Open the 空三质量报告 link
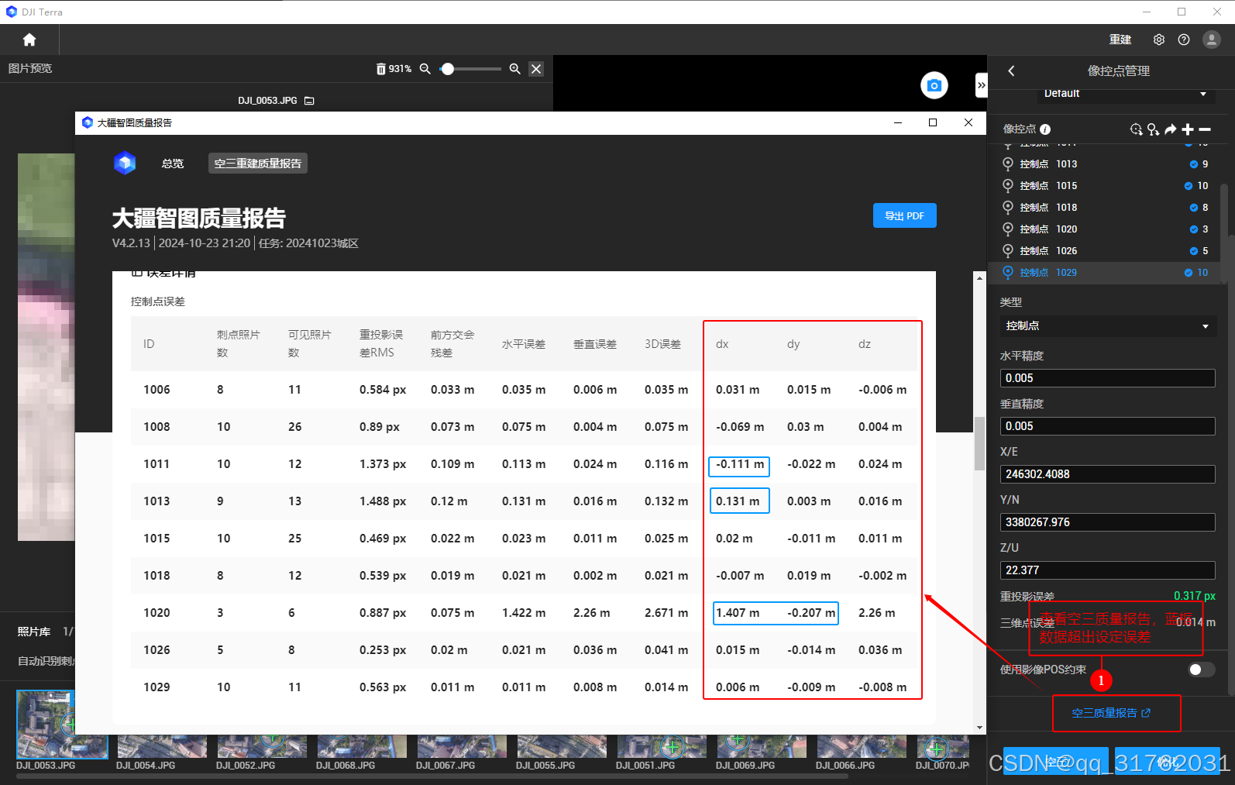This screenshot has width=1235, height=785. pyautogui.click(x=1111, y=713)
